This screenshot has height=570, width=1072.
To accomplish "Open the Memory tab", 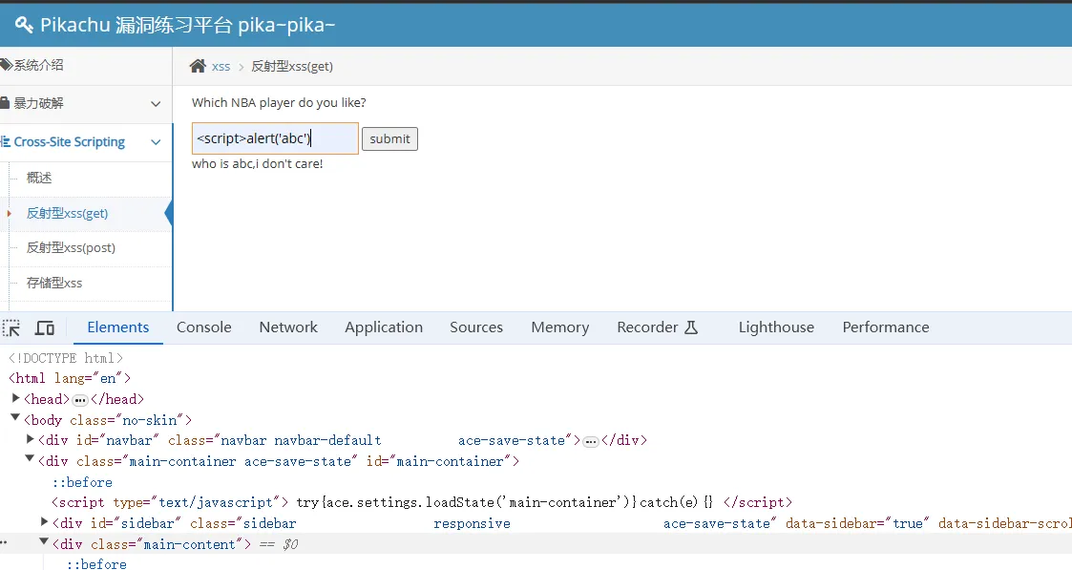I will tap(560, 327).
